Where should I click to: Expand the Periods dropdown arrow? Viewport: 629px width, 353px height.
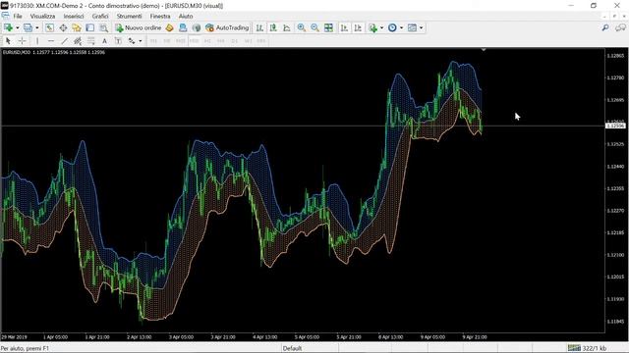pos(402,28)
